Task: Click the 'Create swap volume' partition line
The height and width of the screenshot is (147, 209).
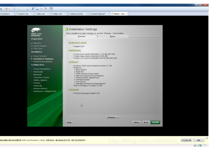Action: 91,56
